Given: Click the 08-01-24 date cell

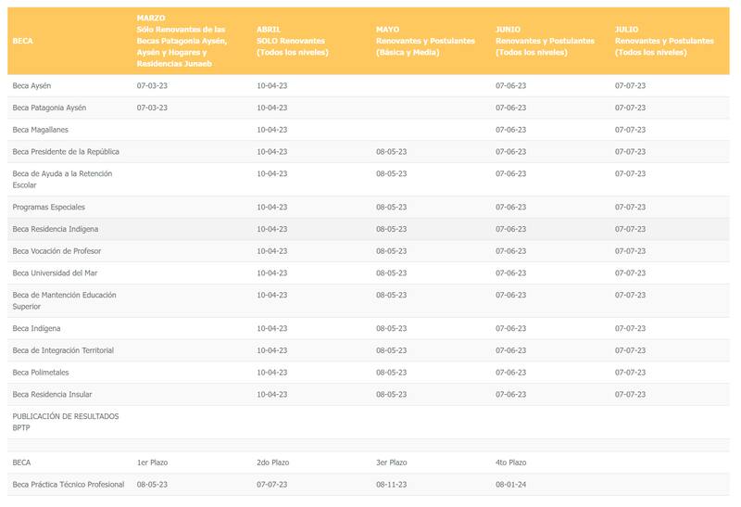Looking at the screenshot, I should point(511,484).
